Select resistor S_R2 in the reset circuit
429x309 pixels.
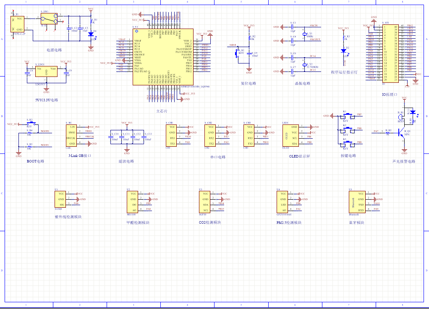click(249, 38)
